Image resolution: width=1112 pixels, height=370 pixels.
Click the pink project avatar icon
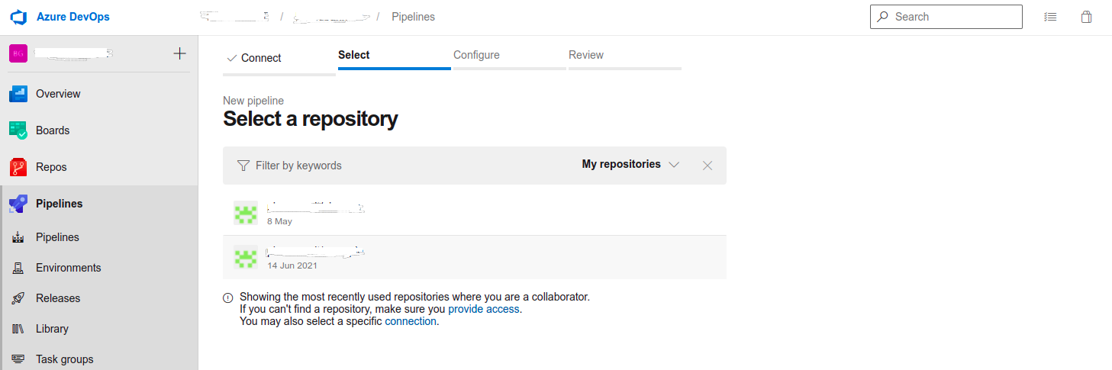(18, 53)
